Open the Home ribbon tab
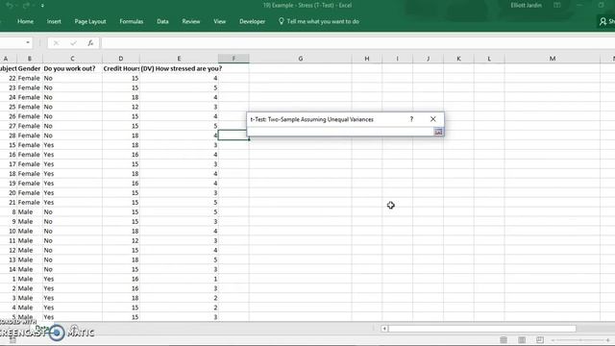This screenshot has width=615, height=346. point(25,21)
